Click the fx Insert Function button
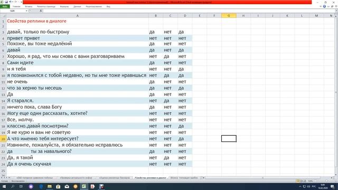This screenshot has width=338, height=190. [41, 11]
